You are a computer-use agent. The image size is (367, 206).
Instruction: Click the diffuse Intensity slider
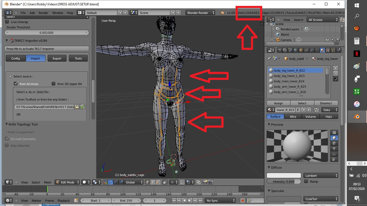284,182
